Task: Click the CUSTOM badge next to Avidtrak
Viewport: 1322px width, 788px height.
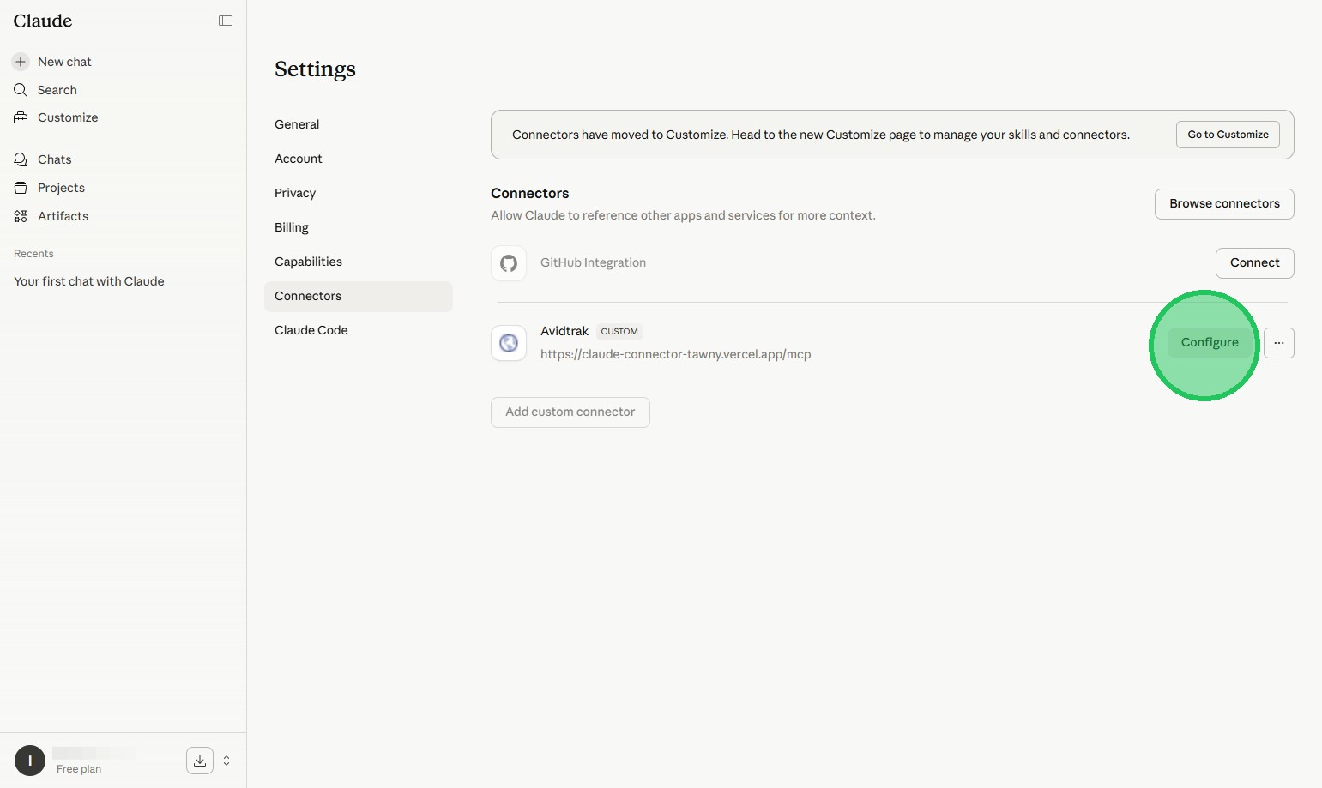Action: 619,332
